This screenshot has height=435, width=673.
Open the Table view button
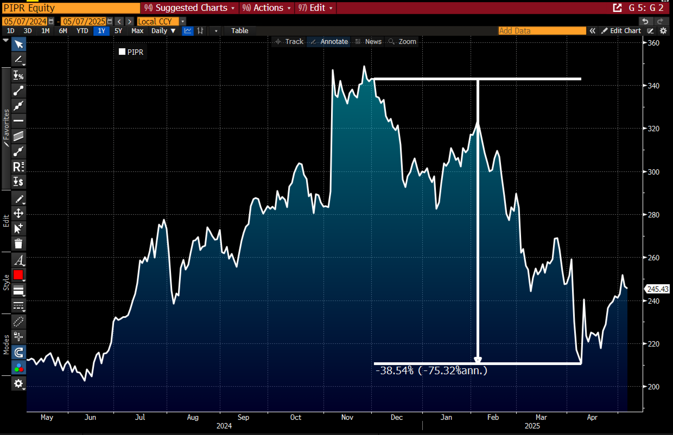240,31
